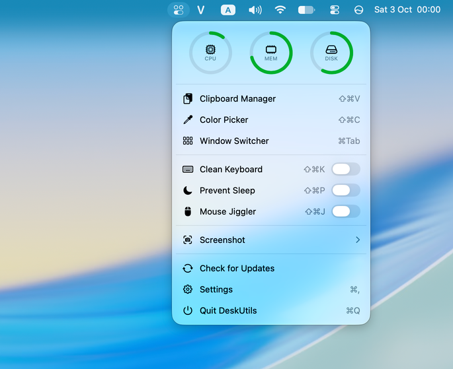The height and width of the screenshot is (369, 453).
Task: Launch the Color Picker
Action: (271, 120)
